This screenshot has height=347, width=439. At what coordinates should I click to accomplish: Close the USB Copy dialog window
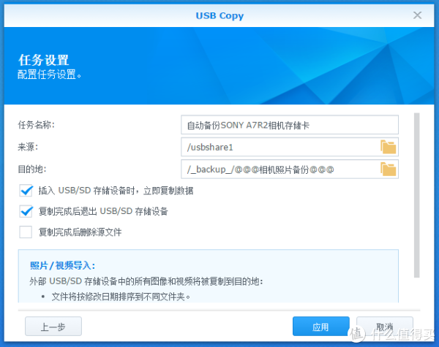pos(418,15)
